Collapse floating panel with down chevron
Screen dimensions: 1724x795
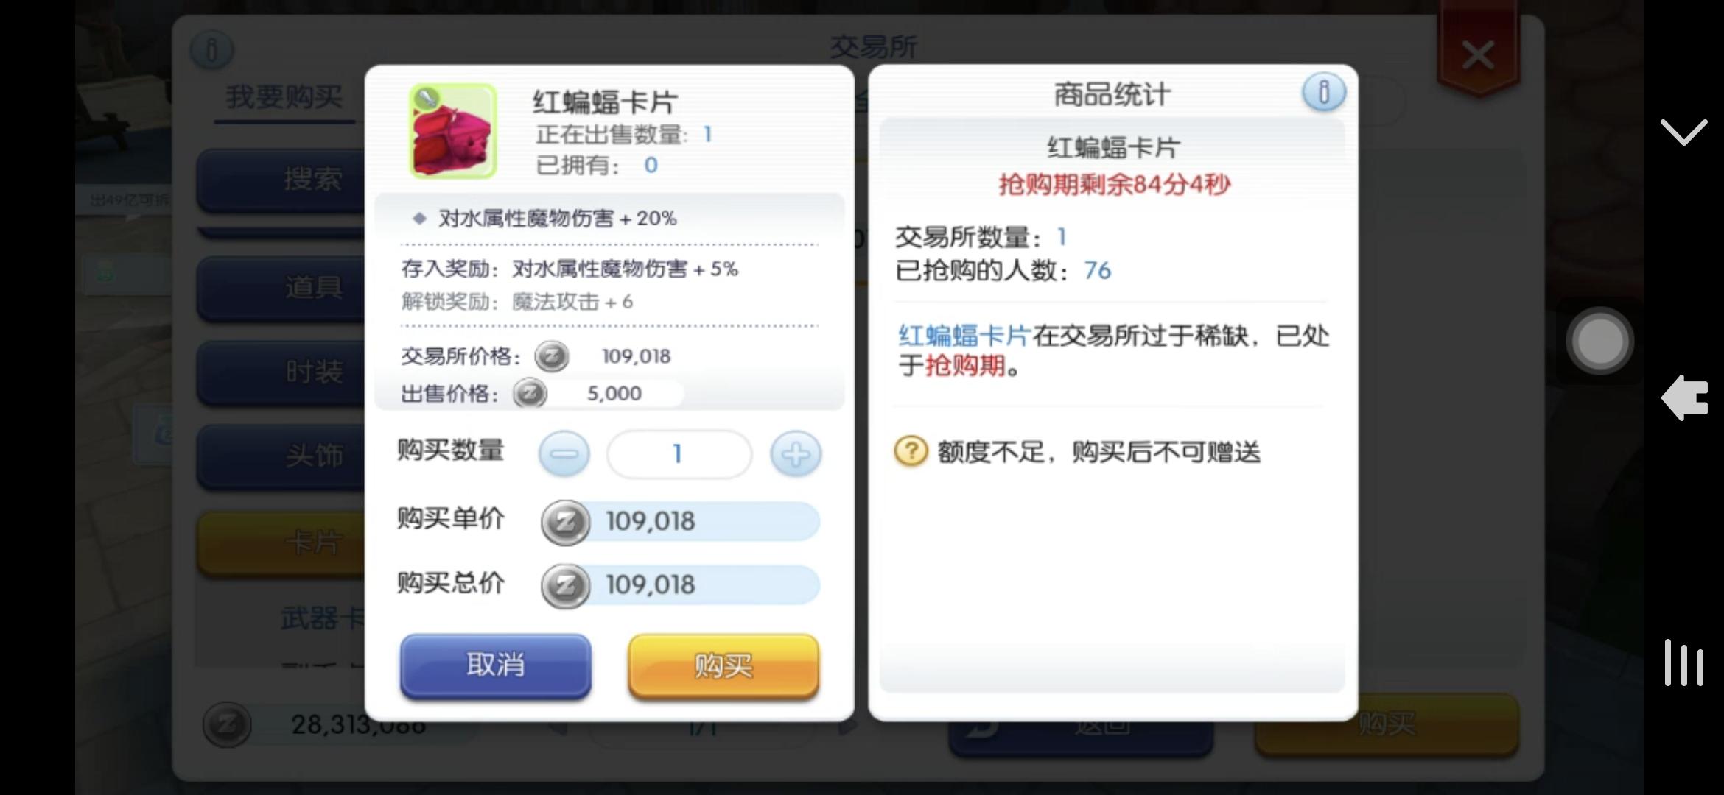1683,132
